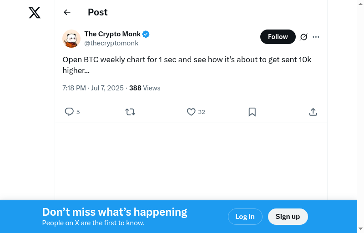Click the scrollbar down arrow
This screenshot has height=233, width=364.
(x=360, y=228)
